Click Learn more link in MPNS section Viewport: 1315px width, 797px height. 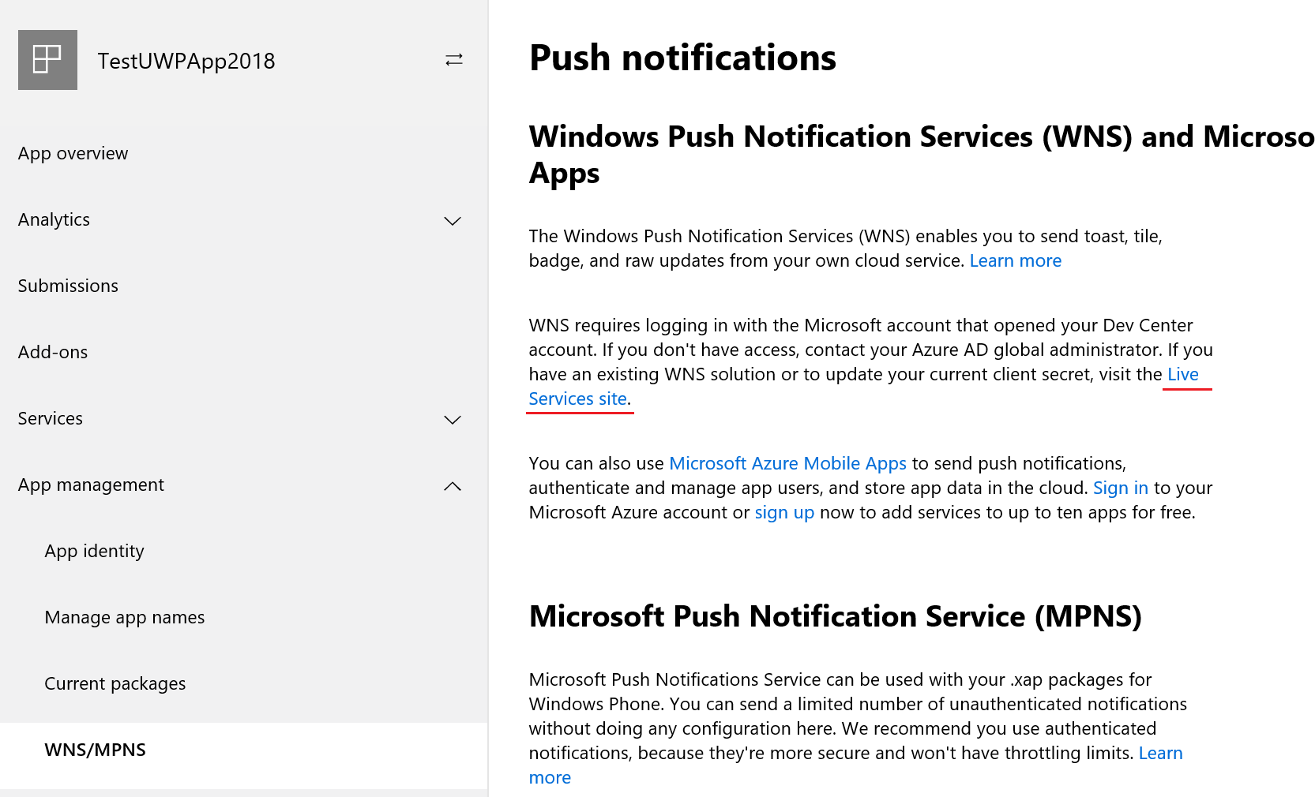coord(1159,753)
